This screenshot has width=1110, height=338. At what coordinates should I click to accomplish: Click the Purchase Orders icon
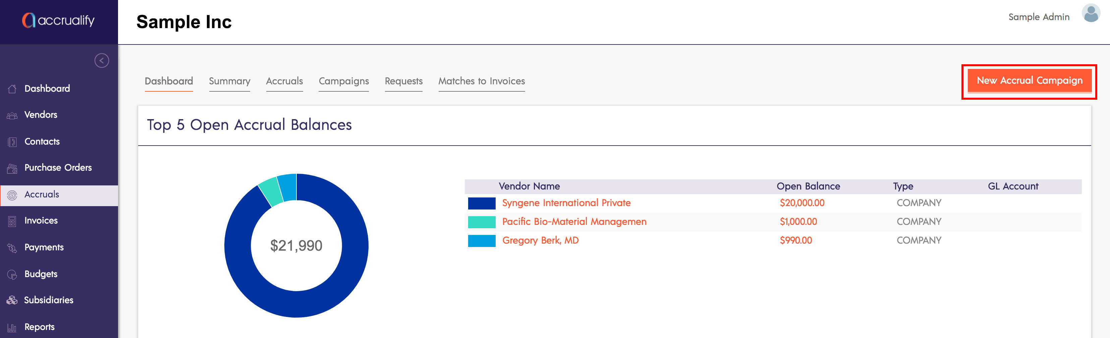click(x=12, y=168)
